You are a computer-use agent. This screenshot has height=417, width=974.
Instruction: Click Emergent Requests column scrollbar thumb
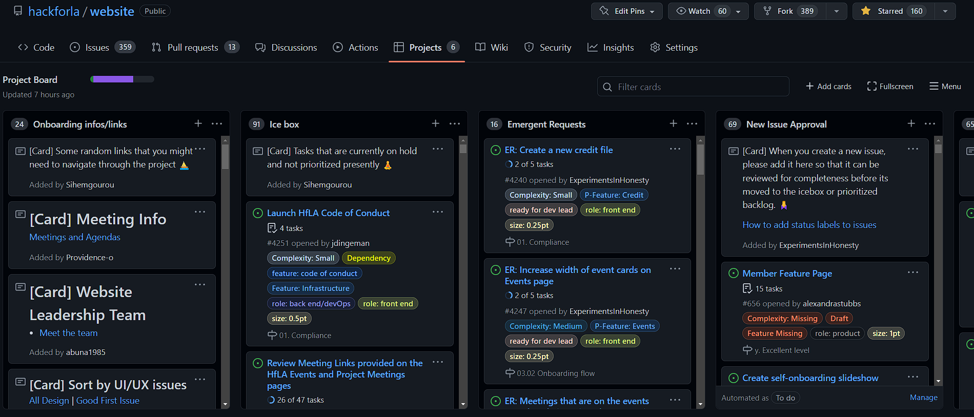click(701, 159)
